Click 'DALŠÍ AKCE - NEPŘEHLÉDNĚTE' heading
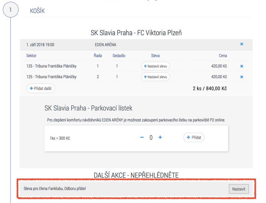Screen dimensions: 266x203 [136, 175]
